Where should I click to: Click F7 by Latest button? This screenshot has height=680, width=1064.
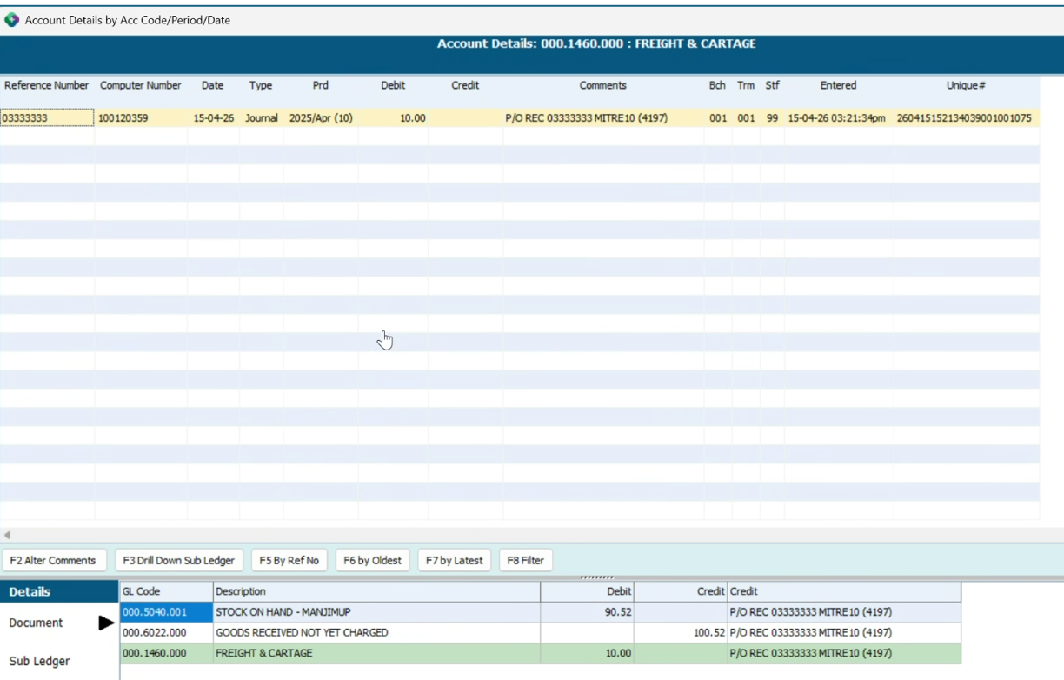[x=456, y=561]
